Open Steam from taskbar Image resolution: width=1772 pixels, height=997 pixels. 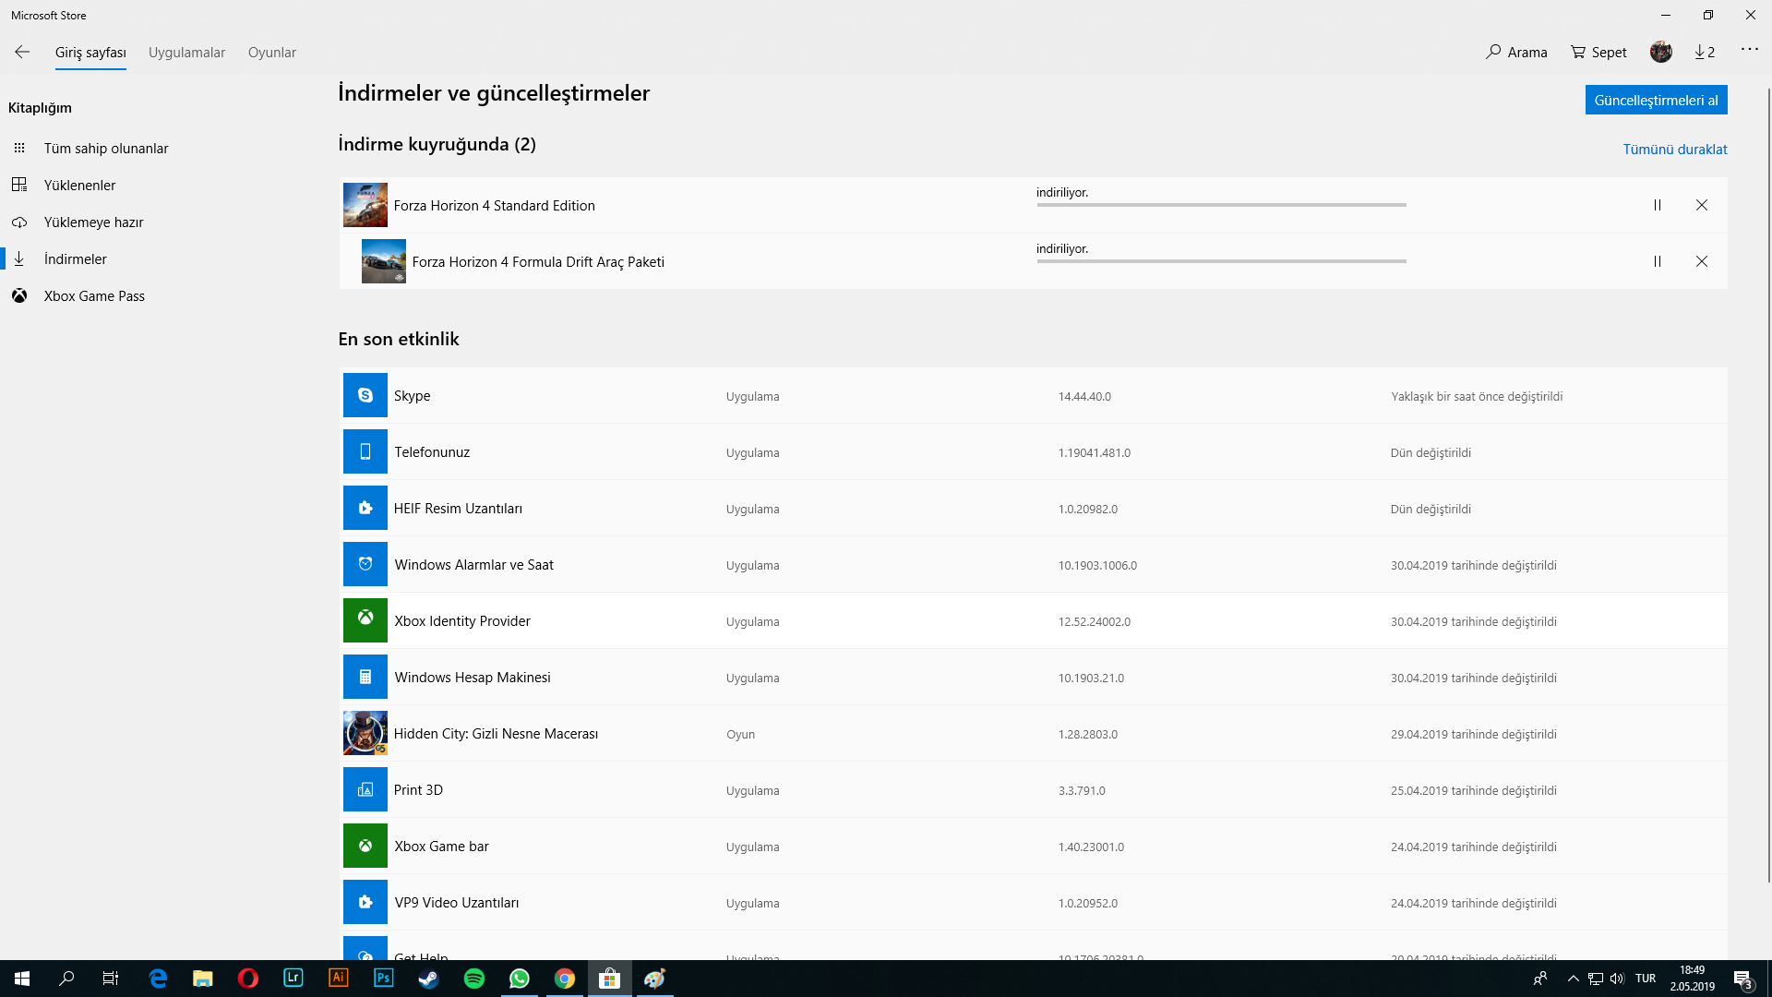(429, 979)
